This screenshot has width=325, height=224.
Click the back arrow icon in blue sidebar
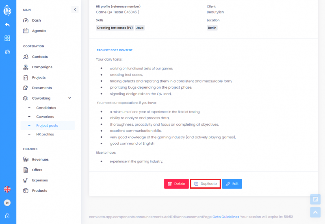pos(7,25)
